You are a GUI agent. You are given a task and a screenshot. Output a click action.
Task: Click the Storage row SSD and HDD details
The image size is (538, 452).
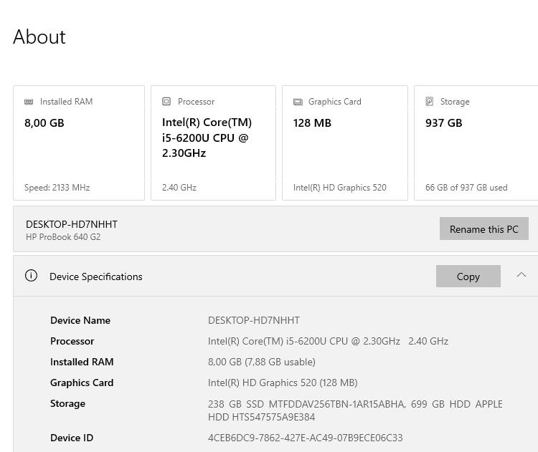coord(355,410)
